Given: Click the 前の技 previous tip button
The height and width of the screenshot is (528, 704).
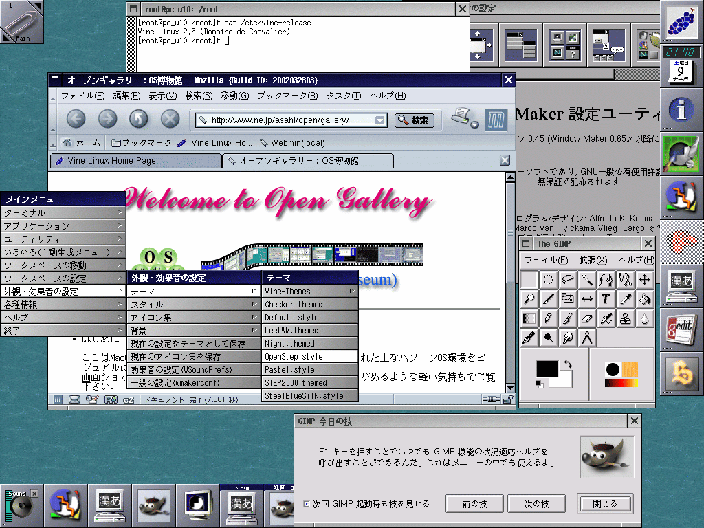Looking at the screenshot, I should coord(474,504).
